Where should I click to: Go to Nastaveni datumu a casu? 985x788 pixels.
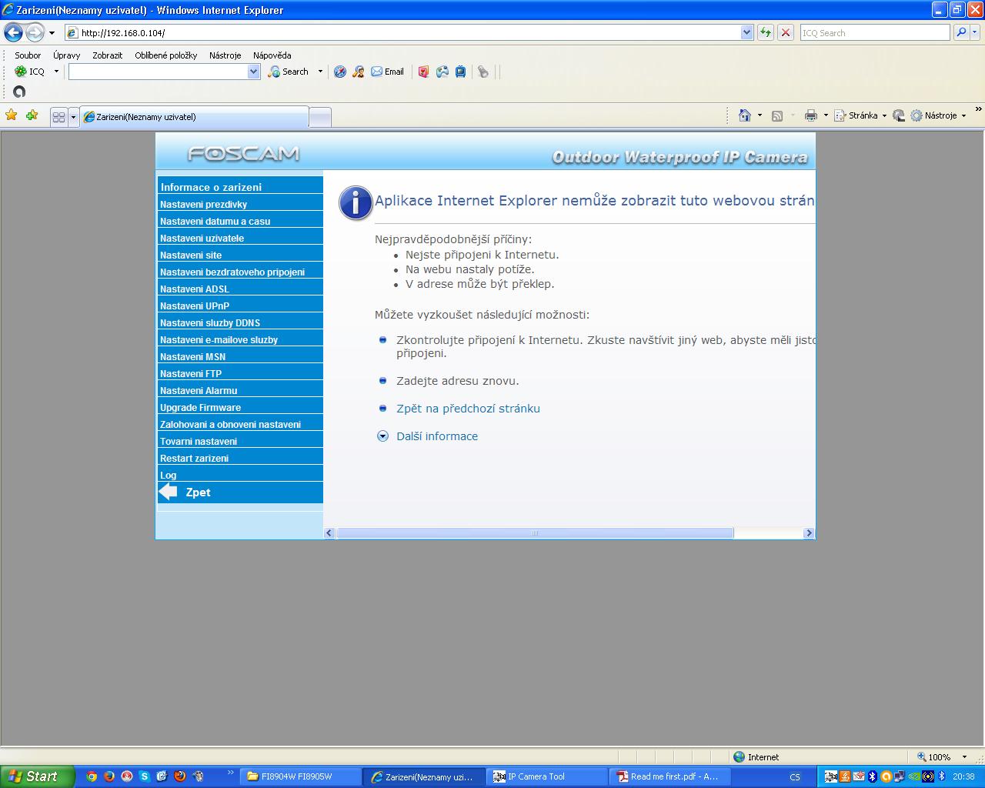240,221
